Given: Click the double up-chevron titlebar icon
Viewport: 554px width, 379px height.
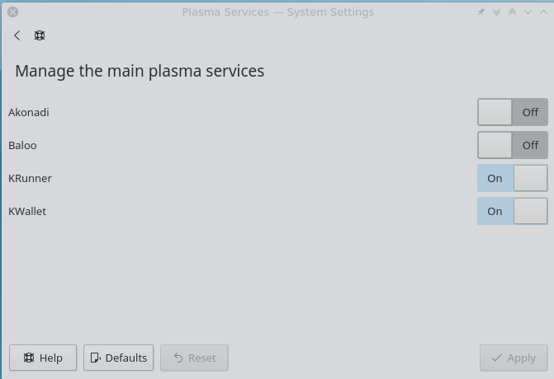Looking at the screenshot, I should [512, 12].
